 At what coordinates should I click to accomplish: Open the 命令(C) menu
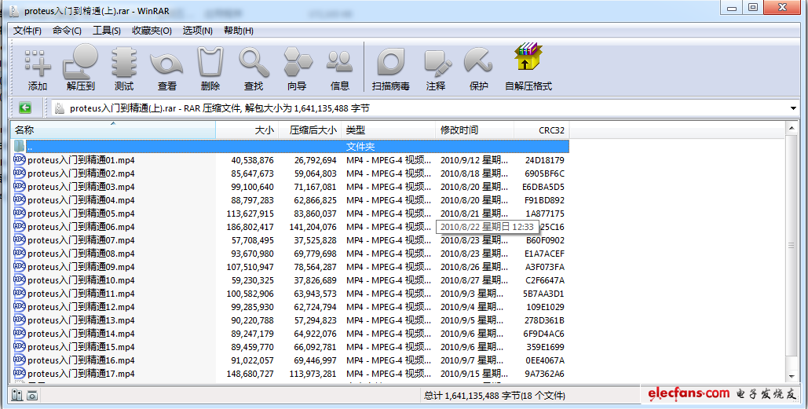[67, 31]
